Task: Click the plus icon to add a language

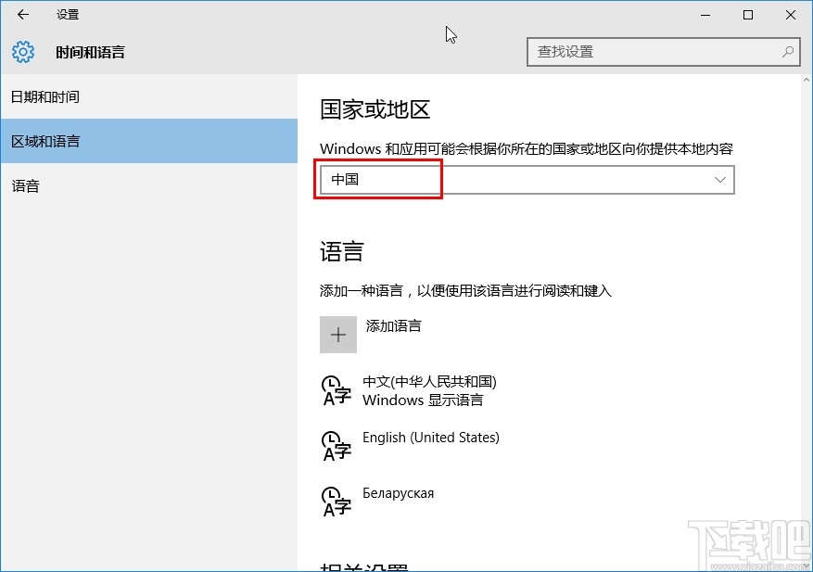Action: click(x=337, y=334)
